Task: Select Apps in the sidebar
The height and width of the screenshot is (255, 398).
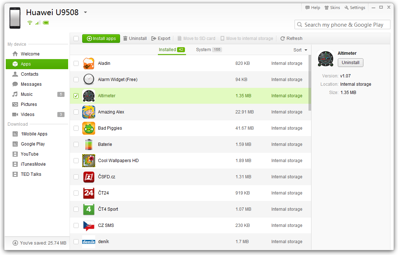Action: coord(37,64)
